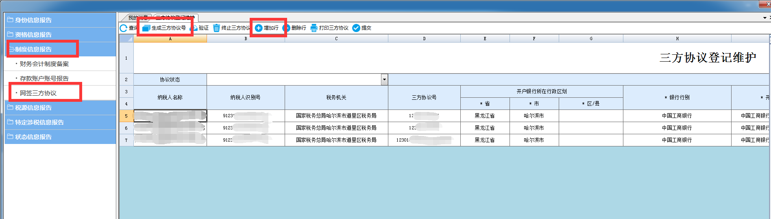Select 网签三方协议 in the sidebar
The height and width of the screenshot is (219, 771).
[38, 93]
